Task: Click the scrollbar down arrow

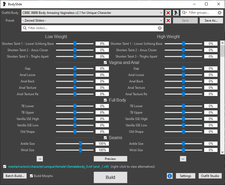Action: pyautogui.click(x=222, y=152)
